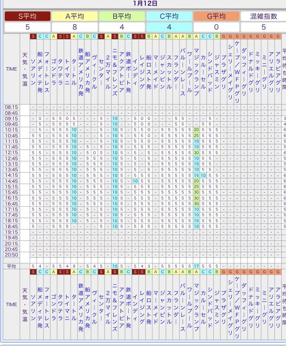This screenshot has height=346, width=286.
Task: Click the 1月12日 date heading
Action: (145, 3)
